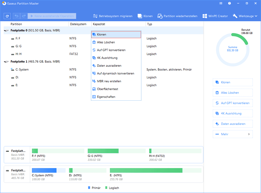Click Auf GPT konvertieren button in right panel
Screen dimensions: 261x193
pos(233,103)
